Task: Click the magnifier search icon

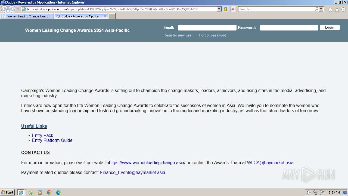Action: pos(316,9)
